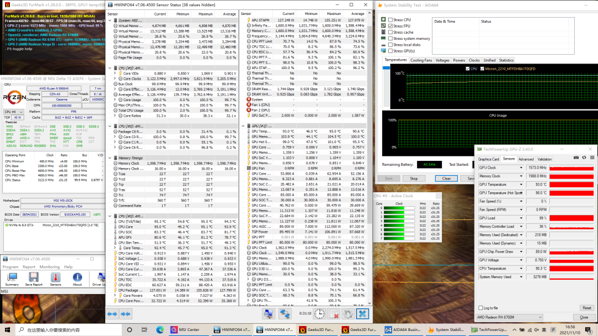Enable Log to file in GPU-Z
The image size is (598, 336).
[481, 308]
